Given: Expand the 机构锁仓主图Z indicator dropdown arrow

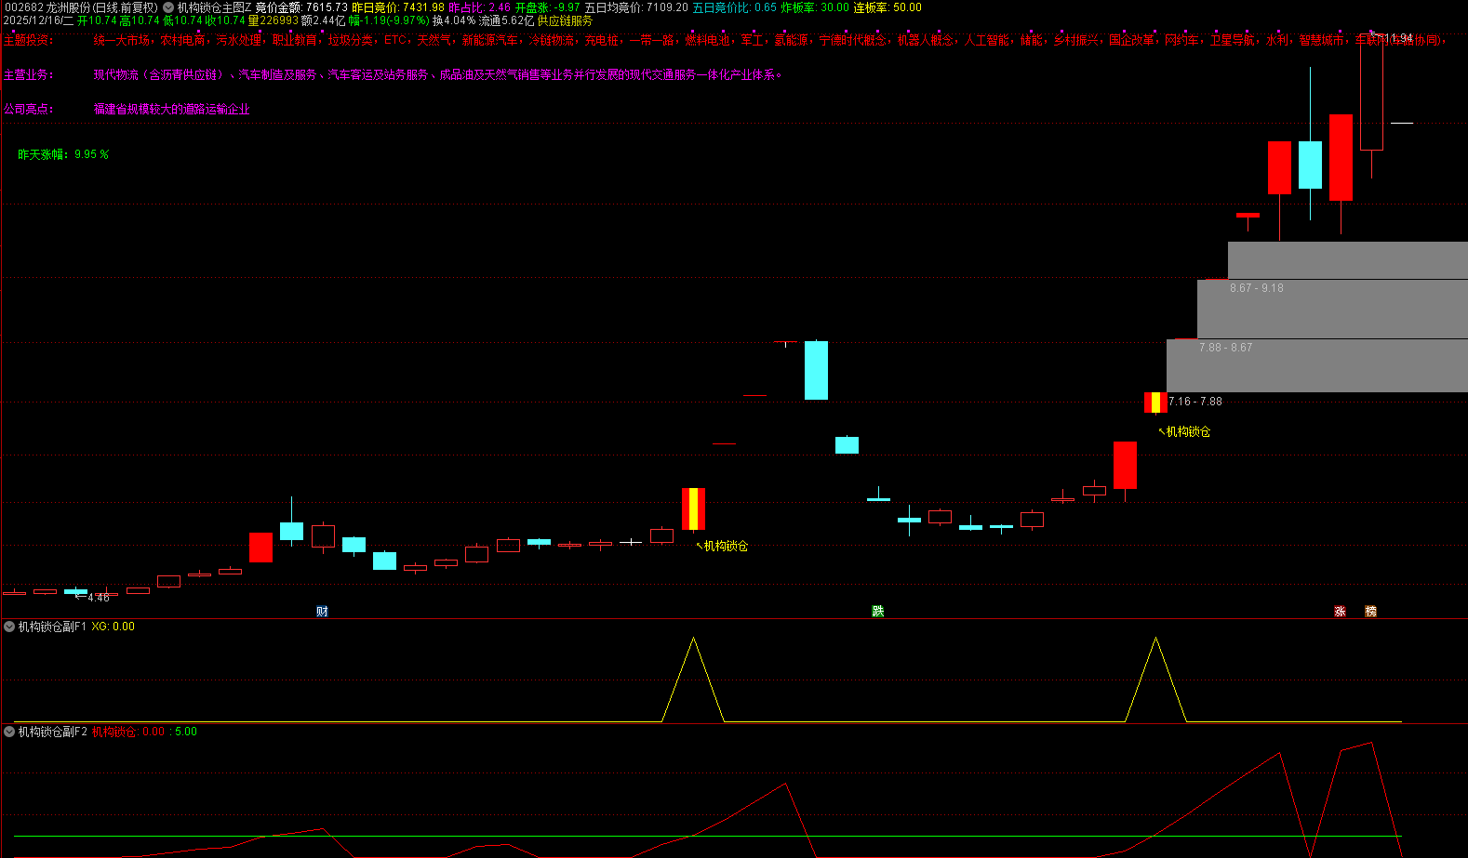Looking at the screenshot, I should pyautogui.click(x=168, y=7).
